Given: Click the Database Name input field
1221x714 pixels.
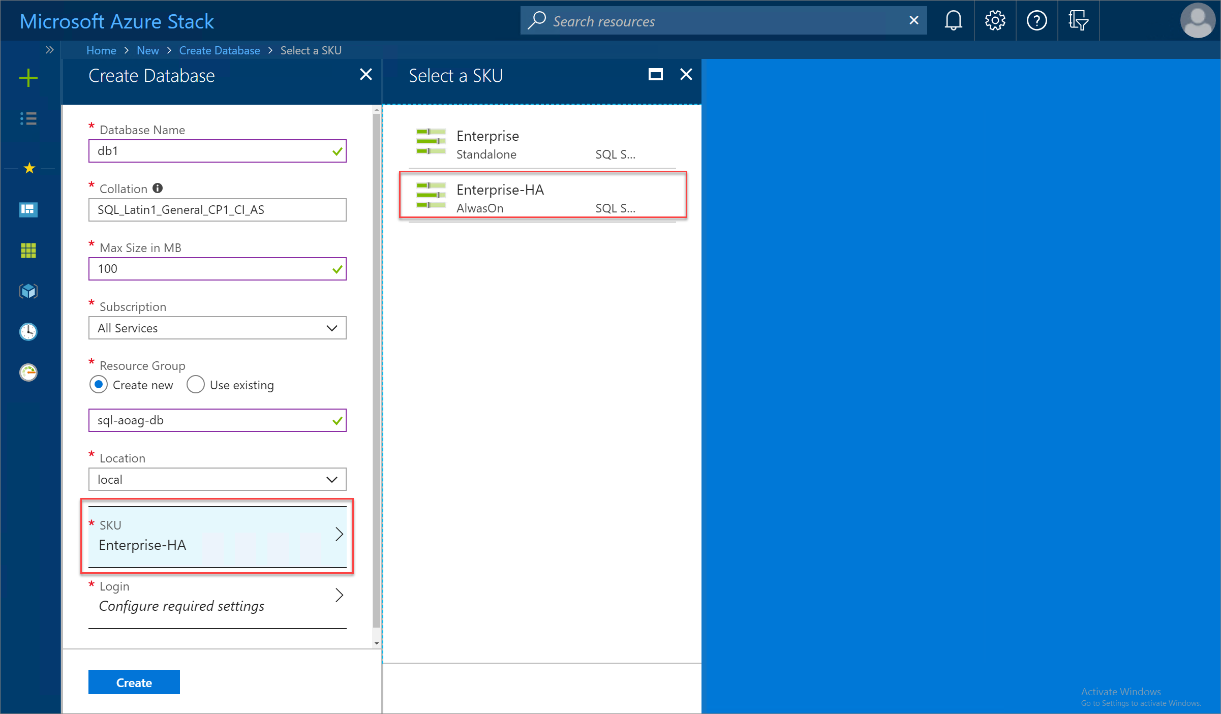Looking at the screenshot, I should pyautogui.click(x=217, y=150).
